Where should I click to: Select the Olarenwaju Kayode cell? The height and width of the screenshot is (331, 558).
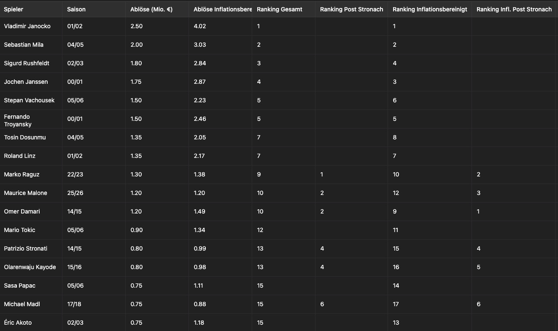click(31, 267)
